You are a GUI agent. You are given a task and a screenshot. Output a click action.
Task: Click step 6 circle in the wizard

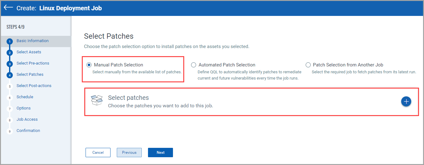(x=10, y=97)
